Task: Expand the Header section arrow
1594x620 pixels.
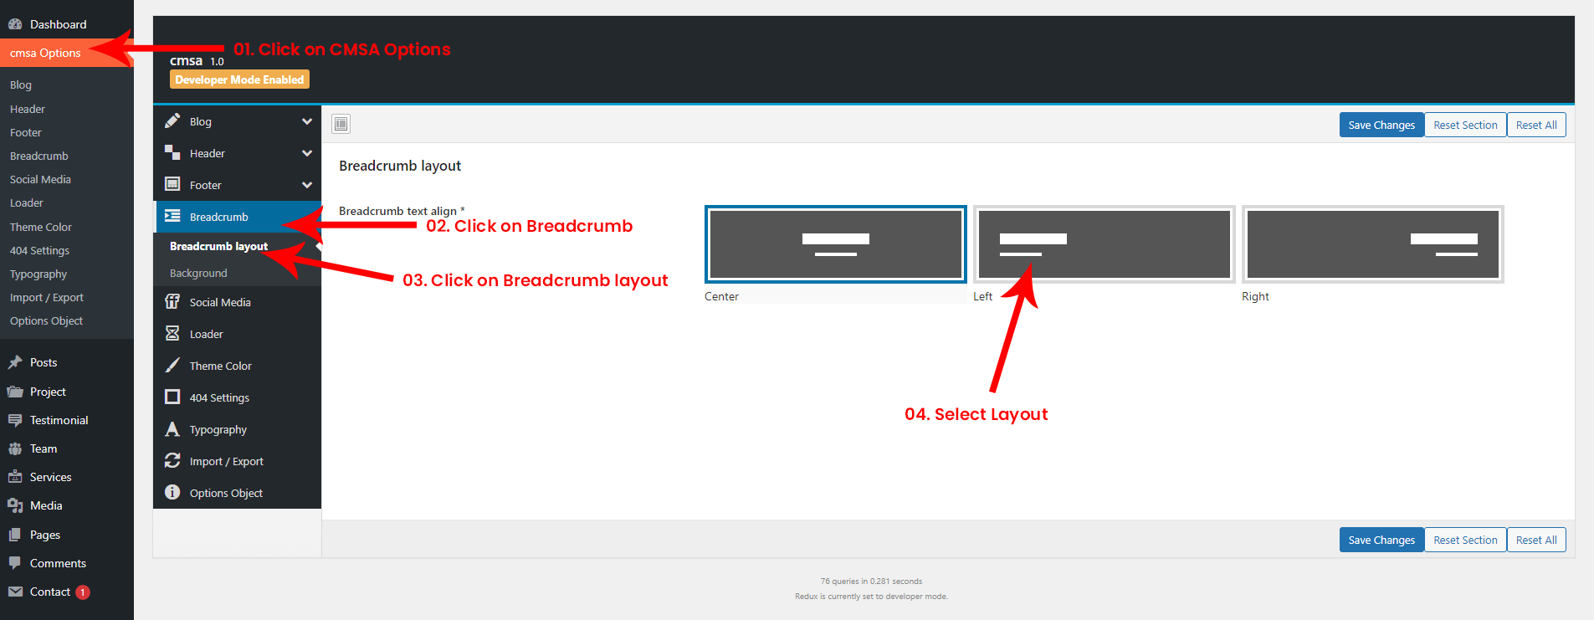Action: 307,153
